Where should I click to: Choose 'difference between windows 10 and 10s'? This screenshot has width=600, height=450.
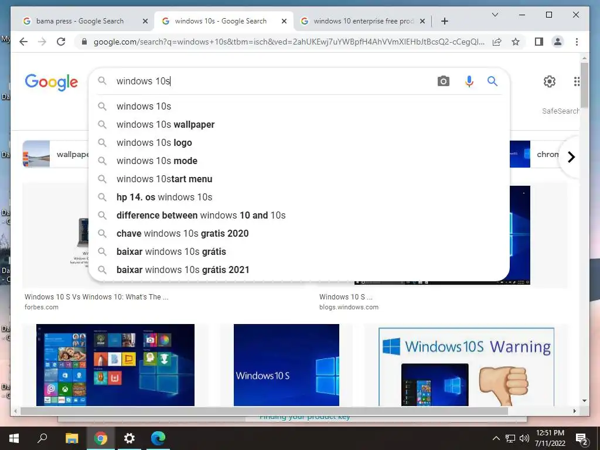pyautogui.click(x=298, y=216)
